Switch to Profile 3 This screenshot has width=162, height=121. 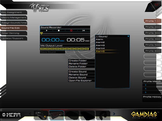[x=152, y=33]
